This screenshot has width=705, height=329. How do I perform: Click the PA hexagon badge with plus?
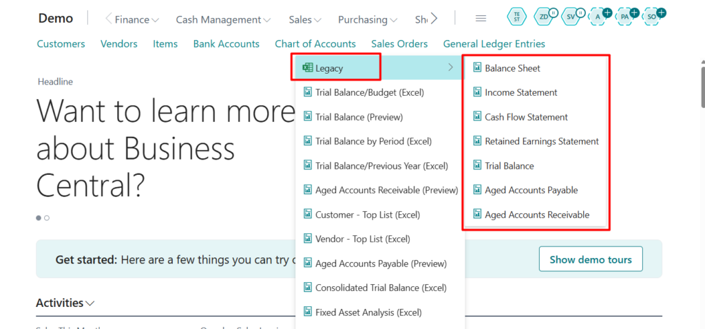point(625,17)
